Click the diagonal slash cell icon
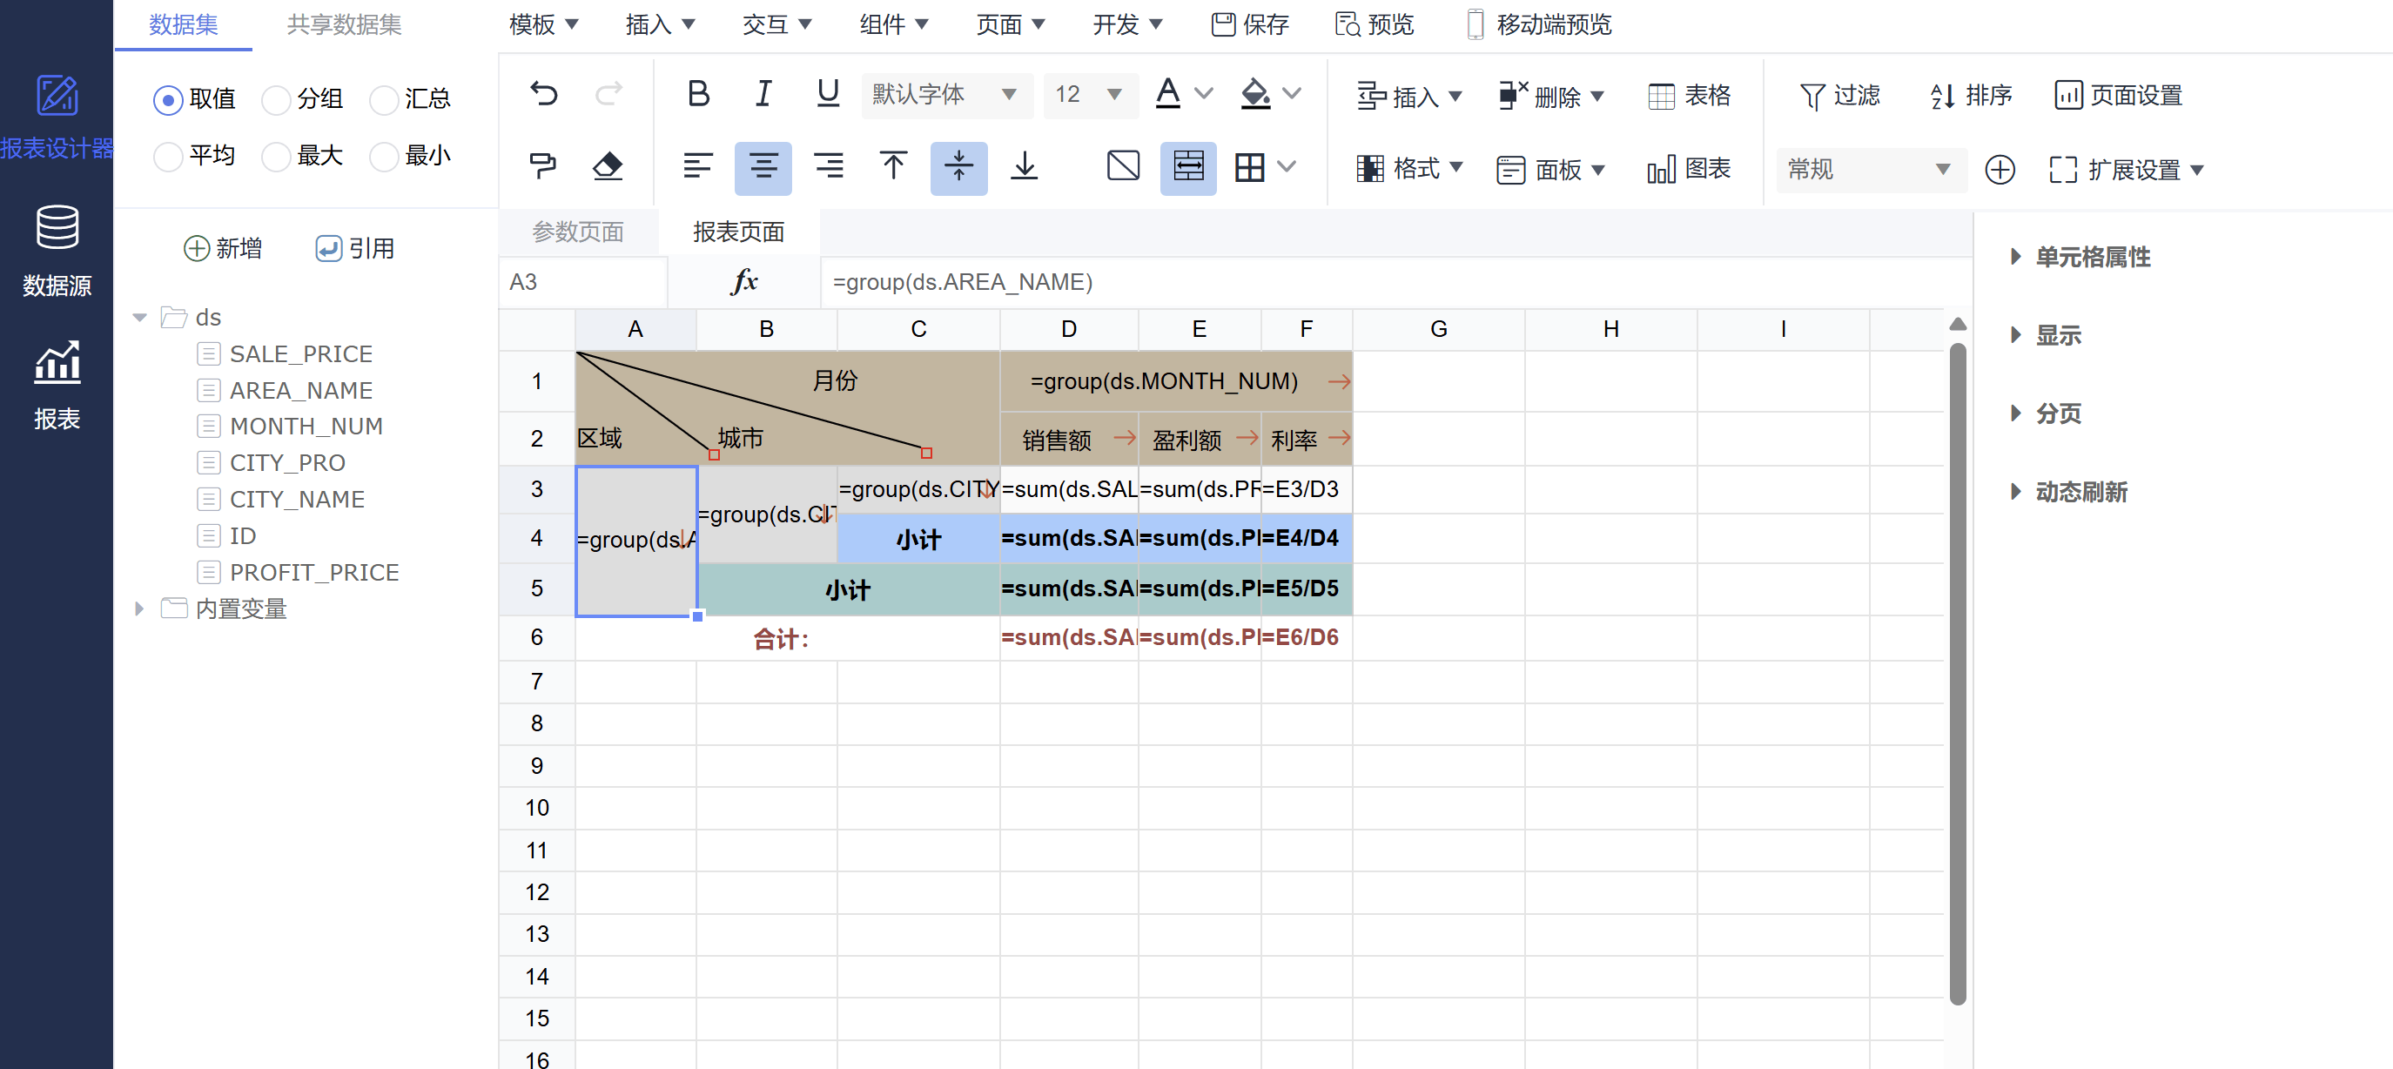 click(1122, 166)
